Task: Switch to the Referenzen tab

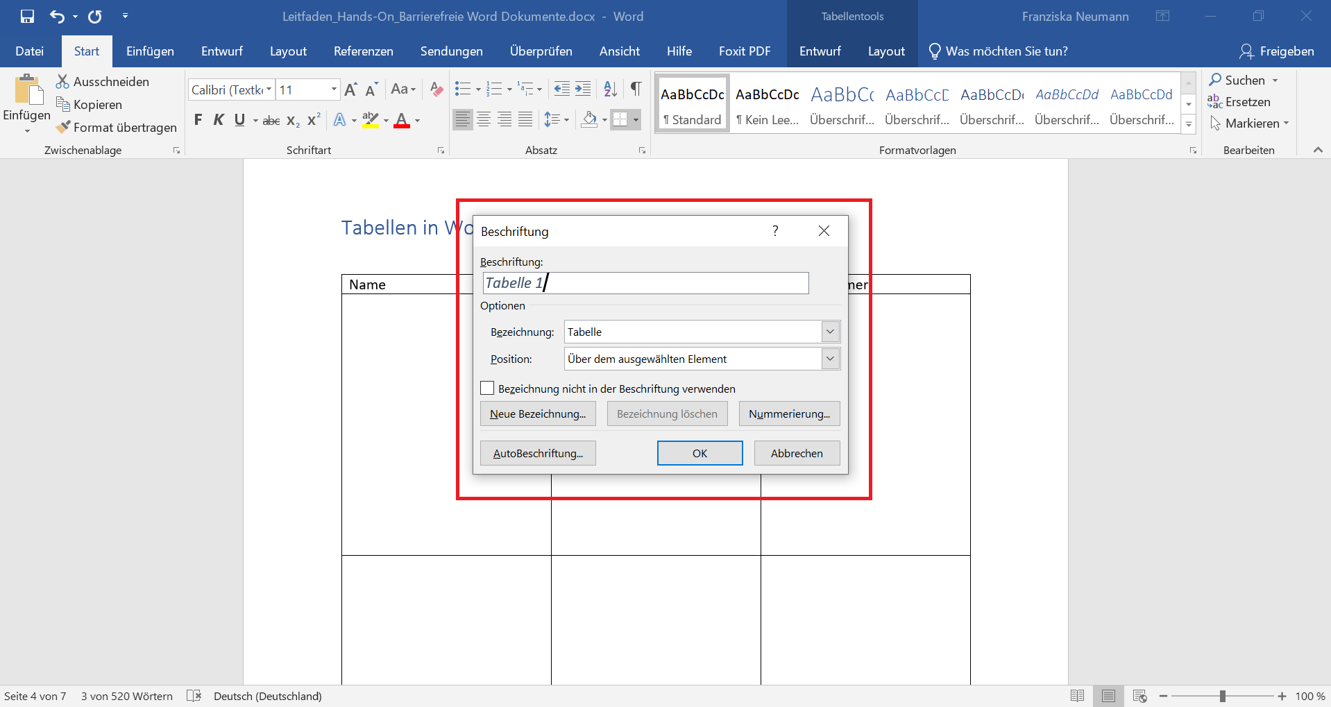Action: (x=363, y=51)
